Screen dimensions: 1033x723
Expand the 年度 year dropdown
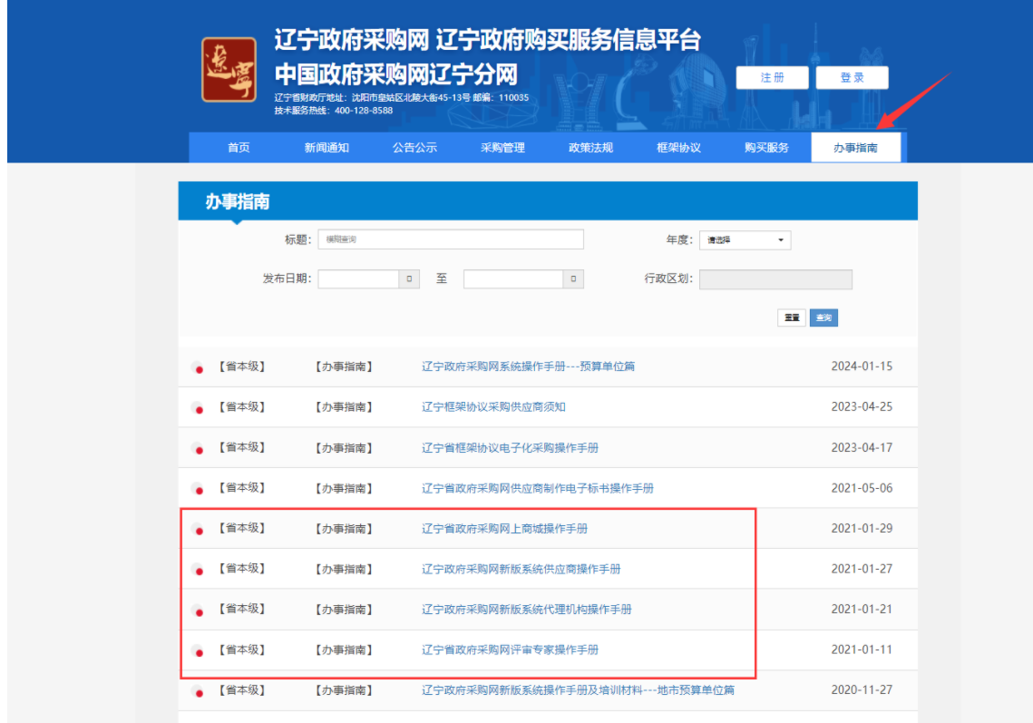click(745, 240)
